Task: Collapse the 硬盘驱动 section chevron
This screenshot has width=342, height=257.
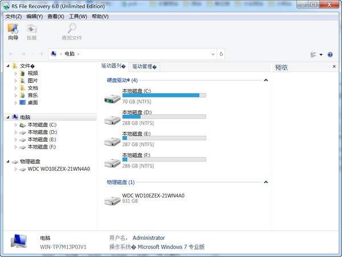Action: click(x=266, y=81)
